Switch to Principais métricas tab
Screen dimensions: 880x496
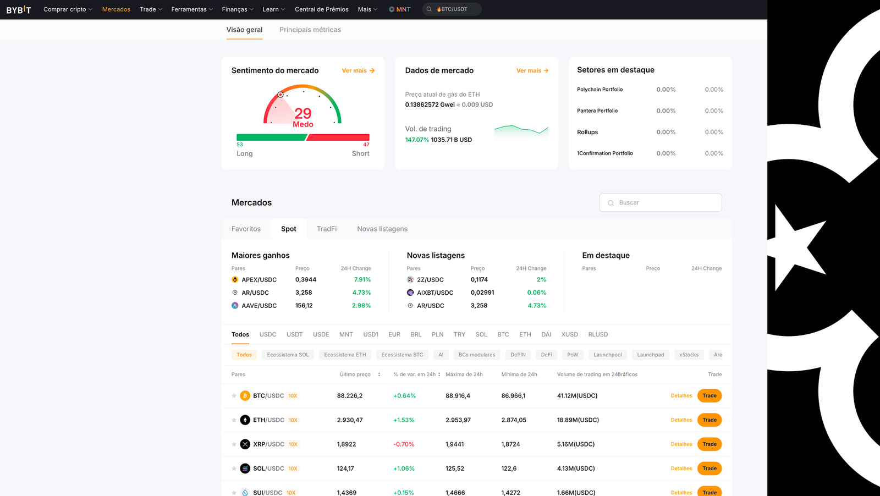click(x=310, y=30)
